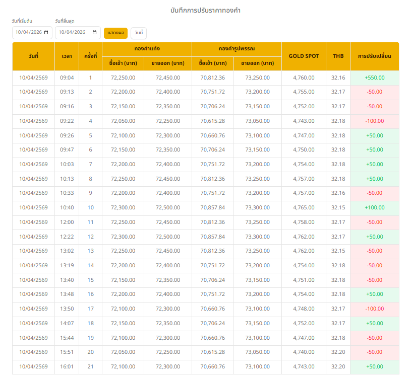Click the วันที่ column header

(x=33, y=56)
